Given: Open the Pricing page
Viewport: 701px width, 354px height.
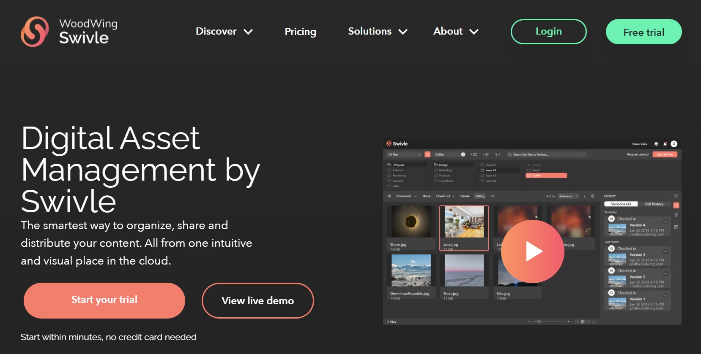Looking at the screenshot, I should 301,32.
